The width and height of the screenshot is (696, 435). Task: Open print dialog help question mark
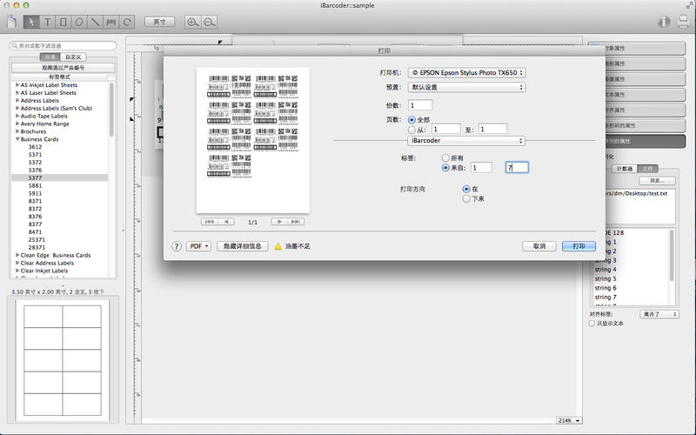pyautogui.click(x=177, y=246)
